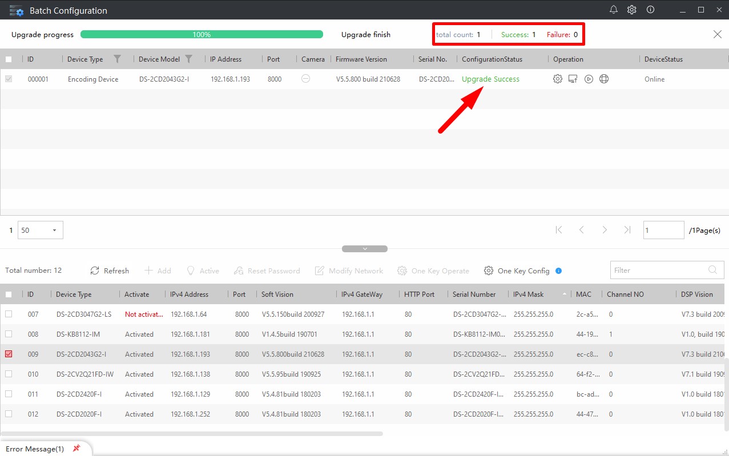The height and width of the screenshot is (456, 729).
Task: Start live view play icon for device
Action: [x=589, y=79]
